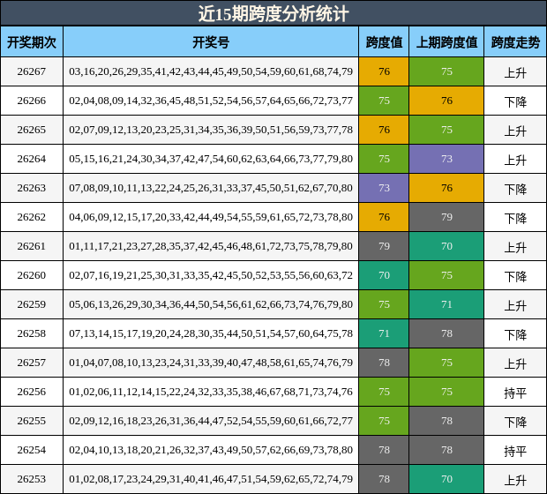Select the 开奖号 column header
The image size is (547, 494).
click(x=211, y=42)
